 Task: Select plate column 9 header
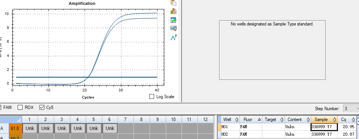158,120
